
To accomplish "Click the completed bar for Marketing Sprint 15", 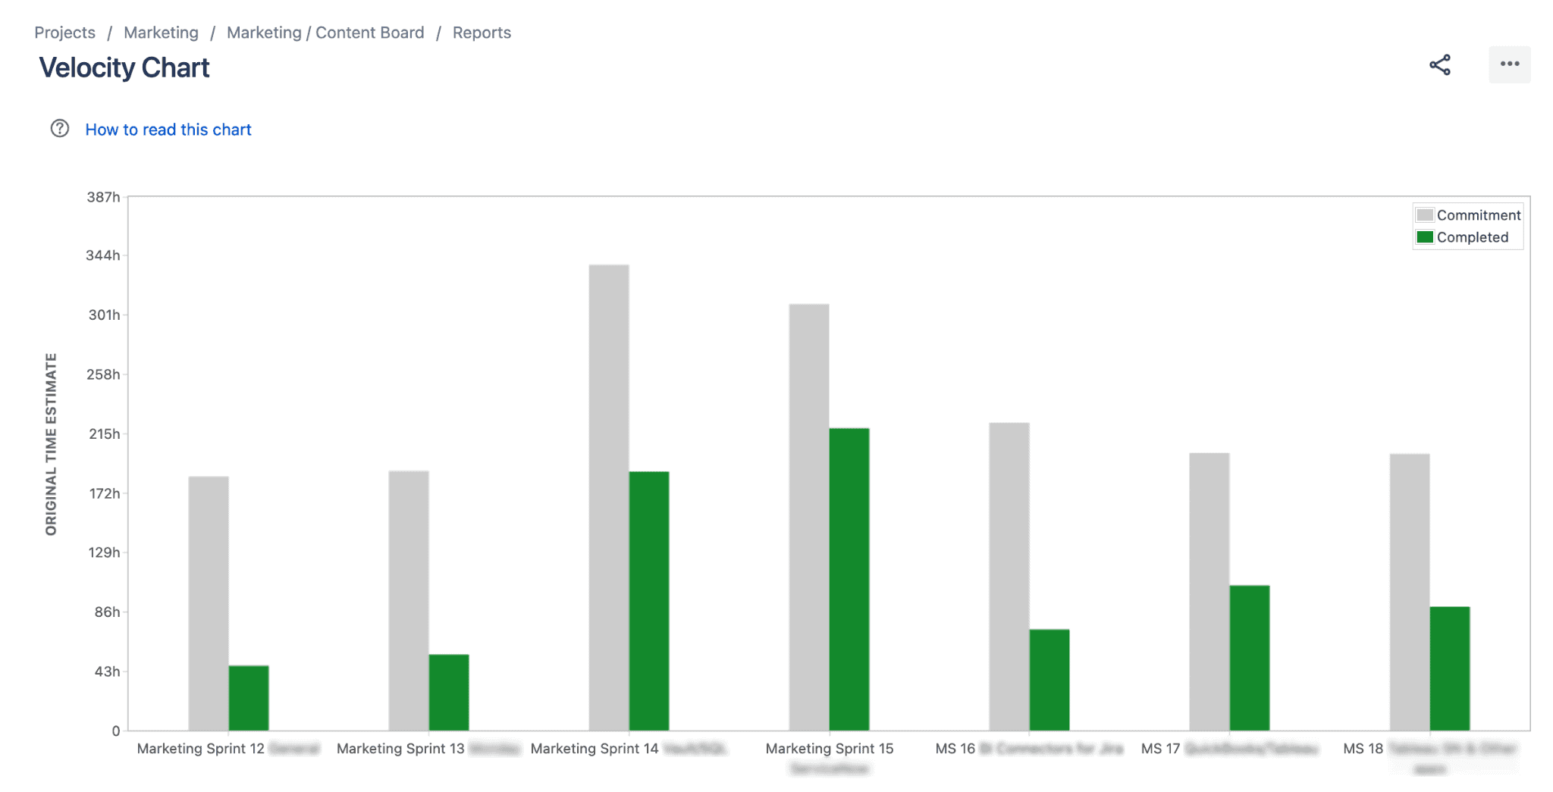I will (848, 576).
